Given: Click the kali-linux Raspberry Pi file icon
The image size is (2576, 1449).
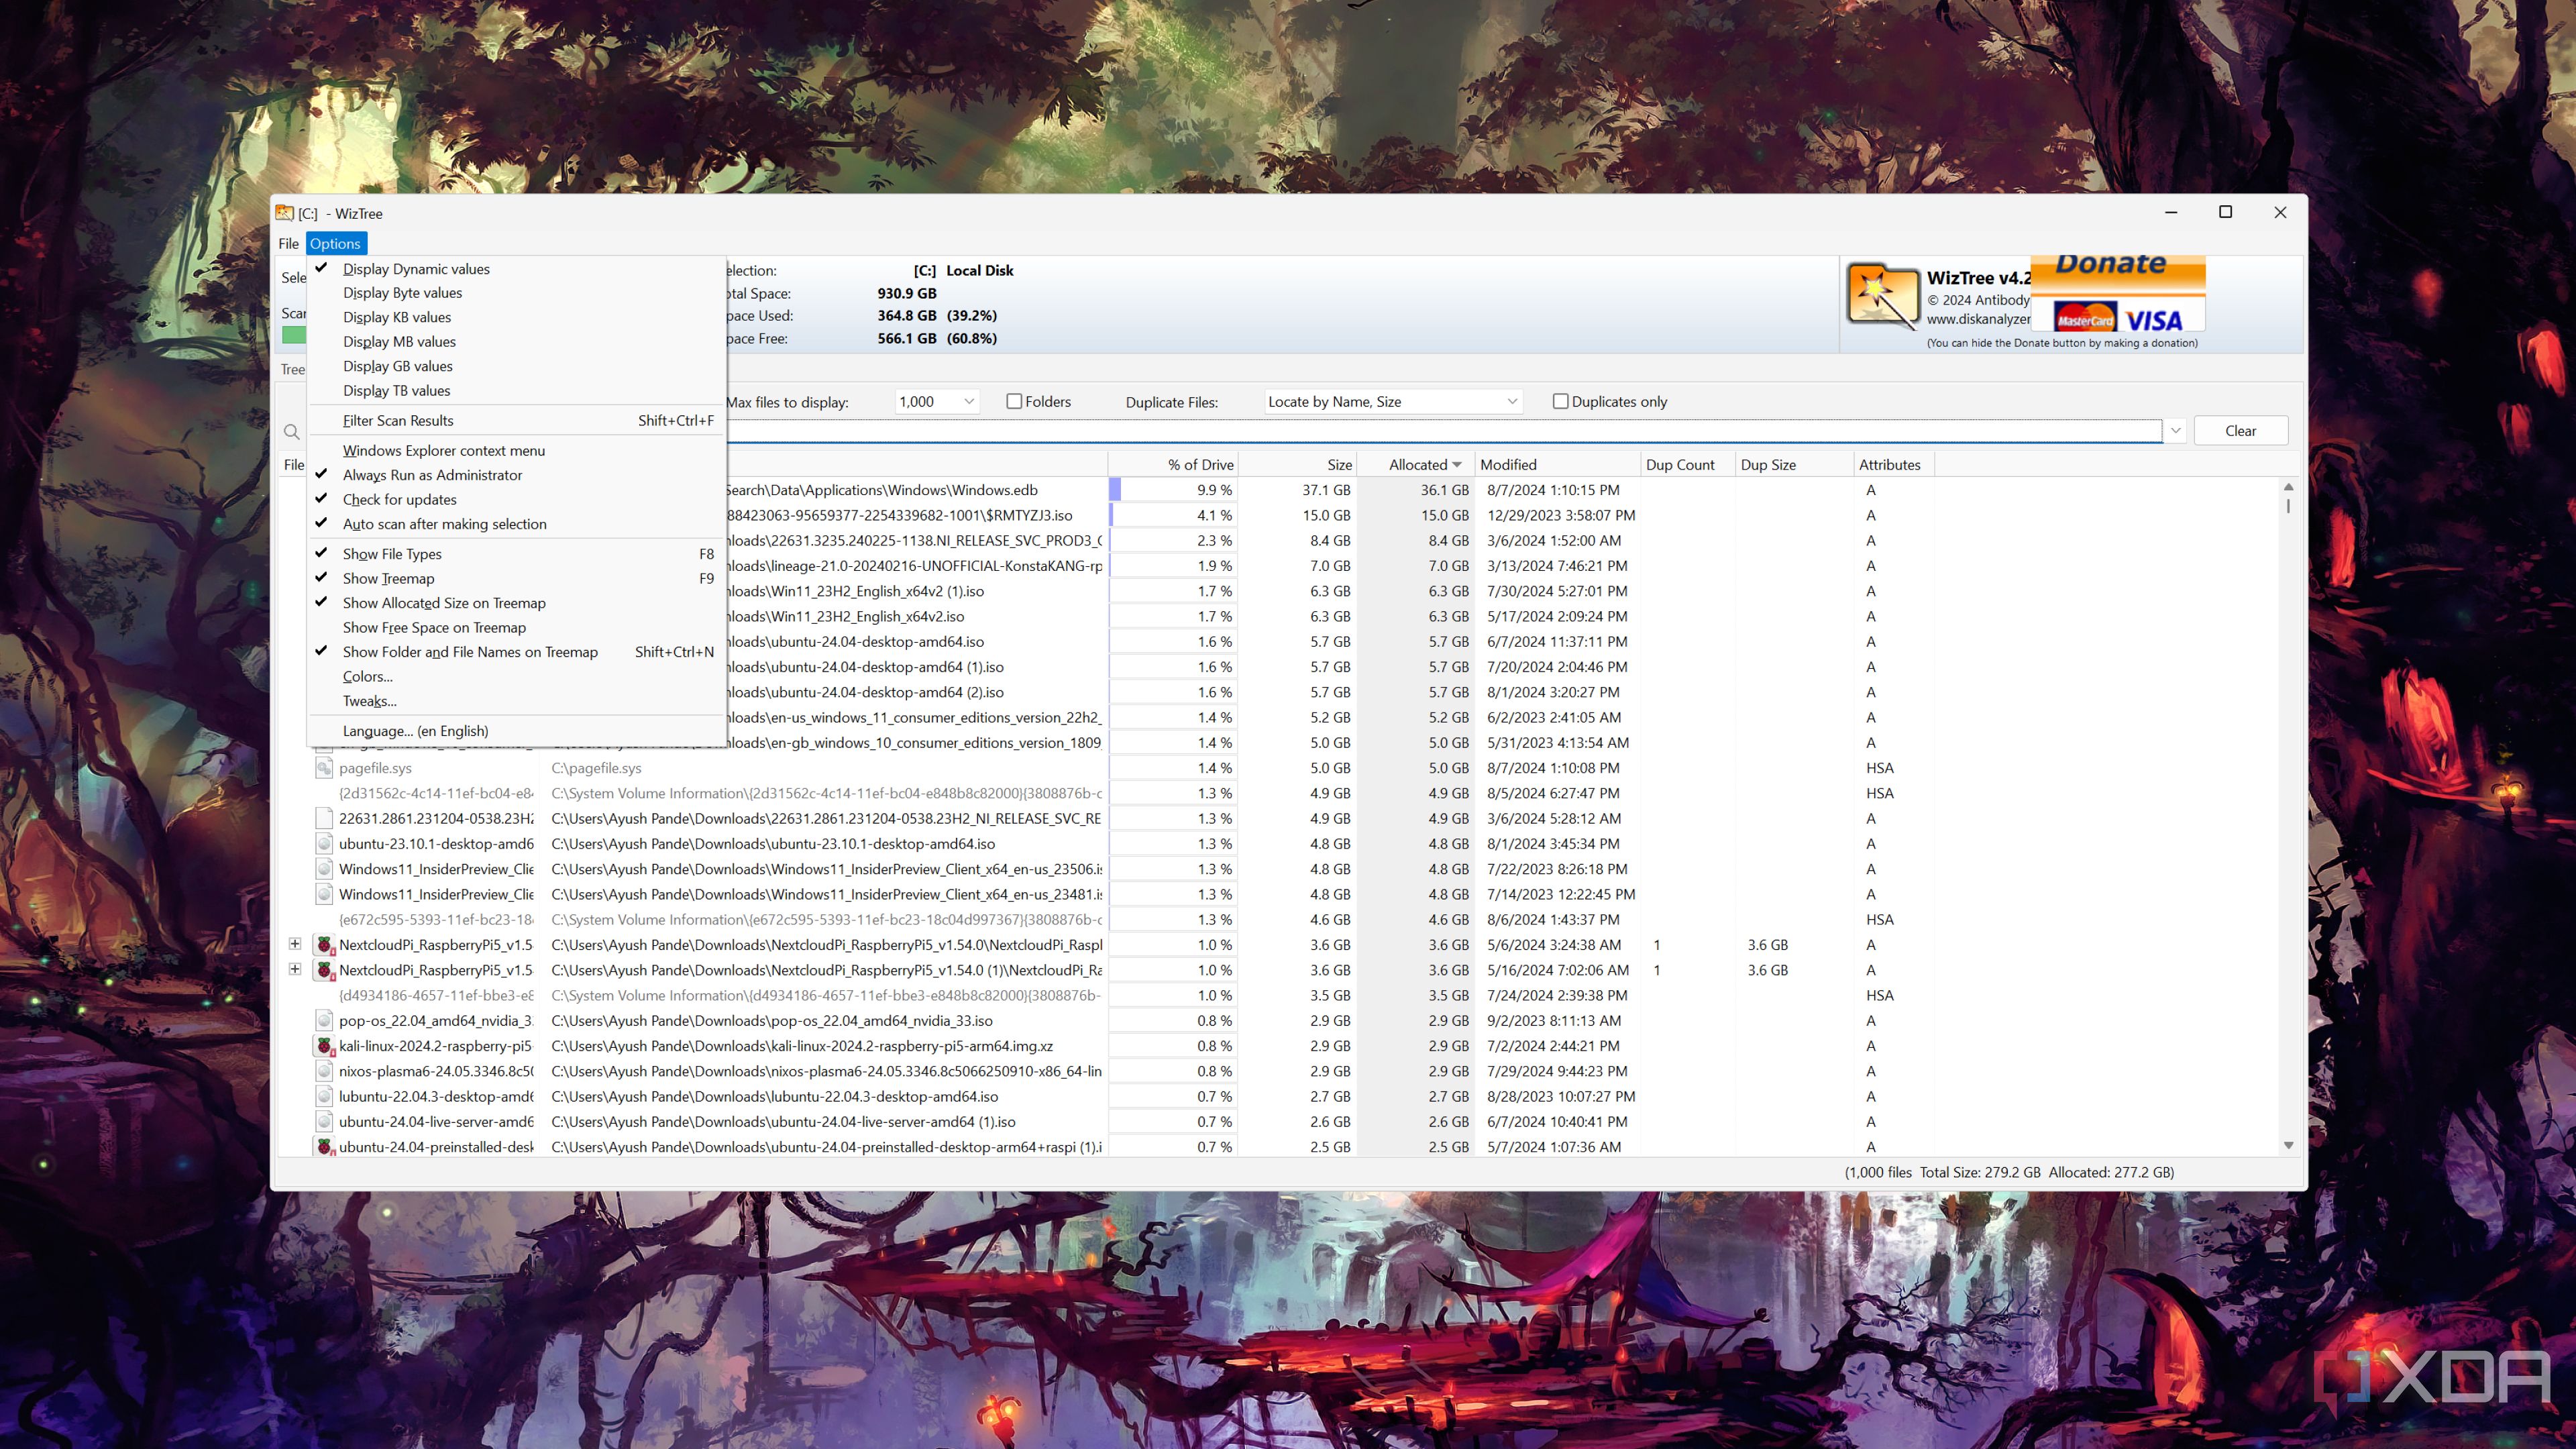Looking at the screenshot, I should point(324,1046).
